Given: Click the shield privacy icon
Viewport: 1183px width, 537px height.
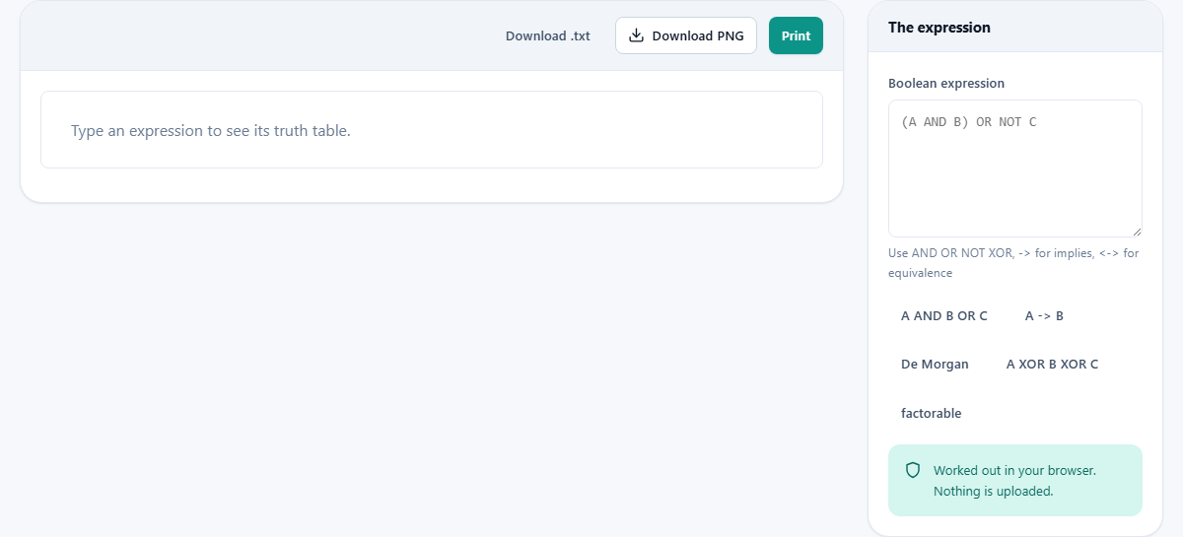Looking at the screenshot, I should pyautogui.click(x=913, y=471).
